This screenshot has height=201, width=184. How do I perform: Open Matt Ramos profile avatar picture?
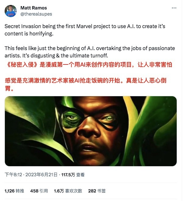pyautogui.click(x=11, y=11)
